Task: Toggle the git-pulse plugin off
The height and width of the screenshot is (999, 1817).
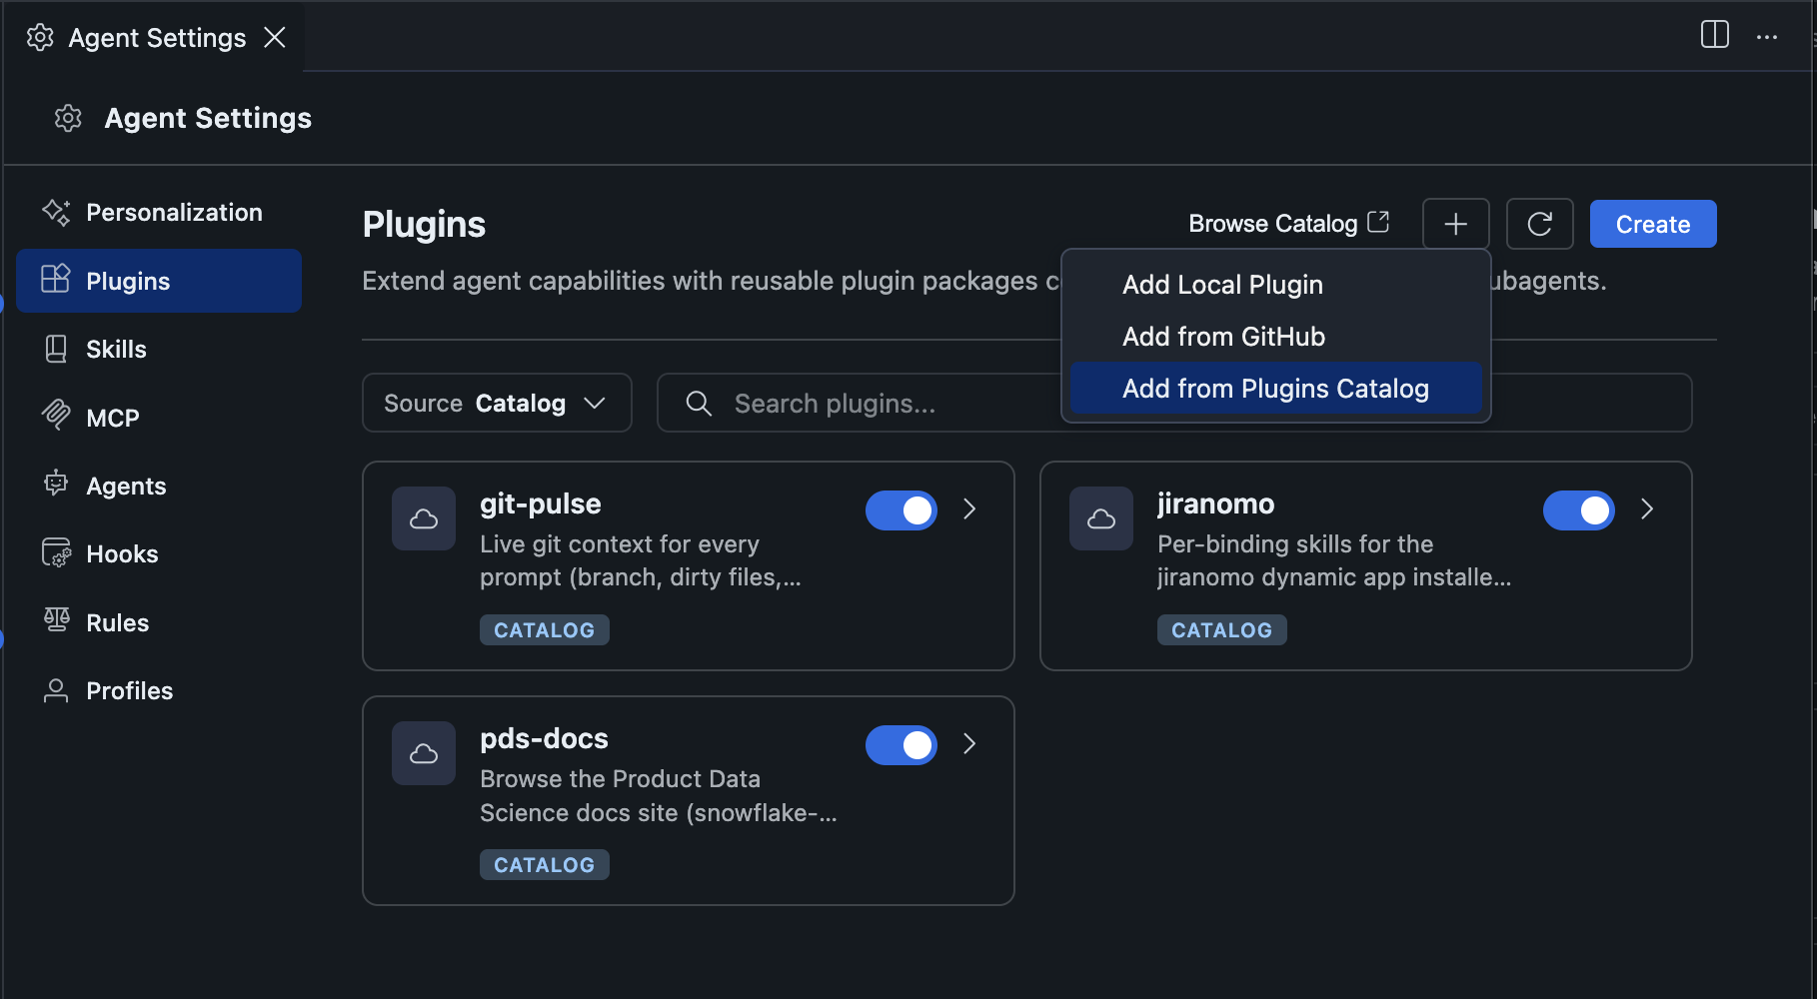Action: tap(902, 510)
